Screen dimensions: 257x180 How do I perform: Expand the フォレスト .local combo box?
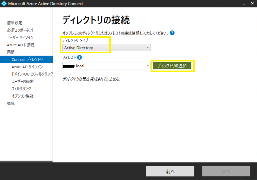point(106,66)
